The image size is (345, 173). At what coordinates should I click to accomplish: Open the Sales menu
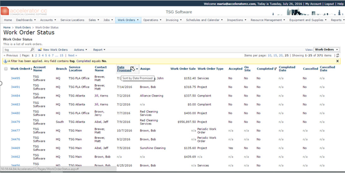(94, 20)
